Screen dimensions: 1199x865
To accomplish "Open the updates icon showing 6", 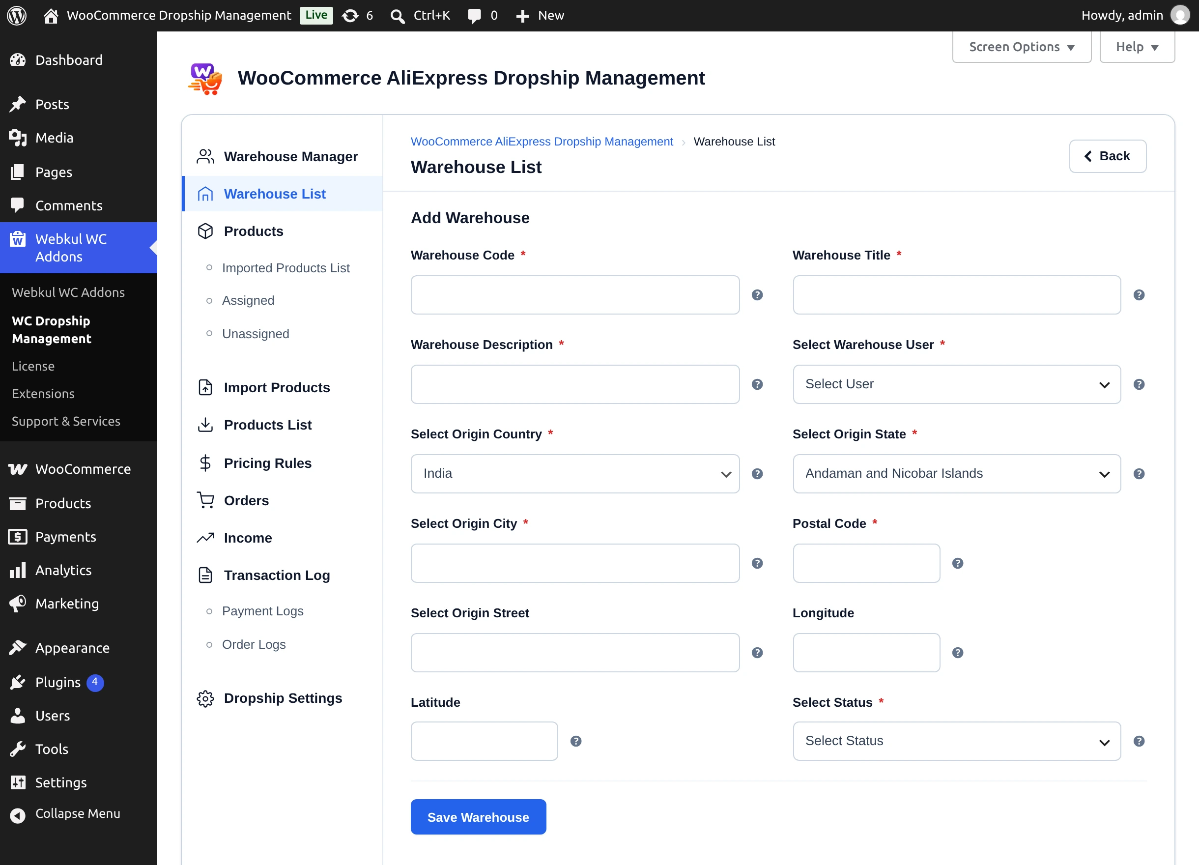I will (x=350, y=16).
